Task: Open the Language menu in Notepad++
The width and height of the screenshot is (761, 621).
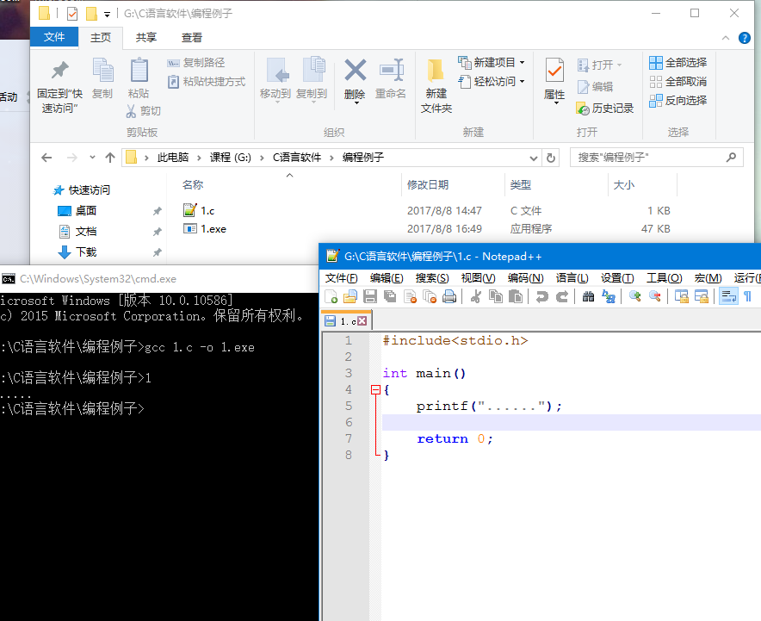Action: pyautogui.click(x=572, y=277)
